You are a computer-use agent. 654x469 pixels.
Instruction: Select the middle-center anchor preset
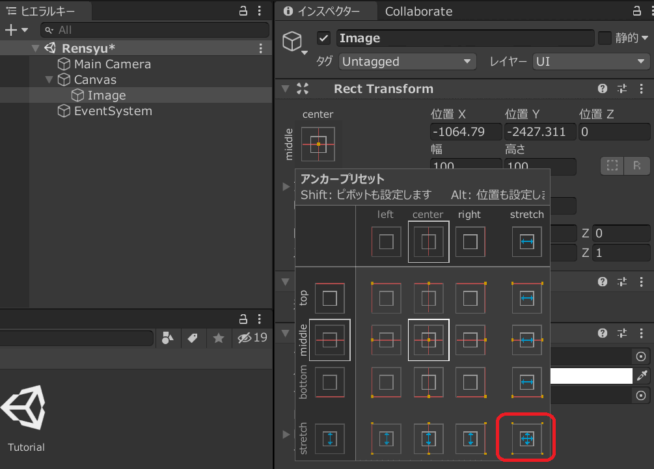[x=428, y=340]
